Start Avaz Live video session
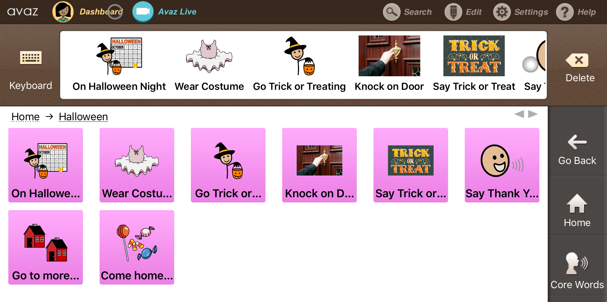607x302 pixels. (164, 12)
